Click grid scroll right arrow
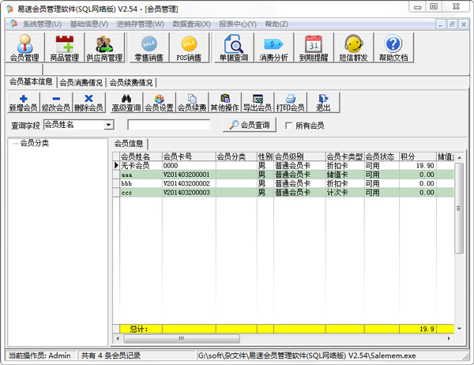Viewport: 474px width, 365px height. 449,339
